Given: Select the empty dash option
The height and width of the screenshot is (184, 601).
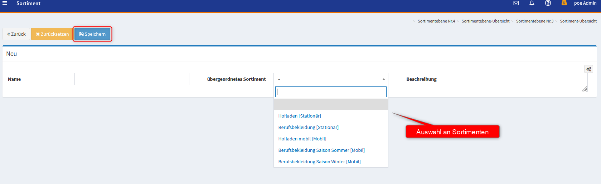Looking at the screenshot, I should click(x=330, y=104).
